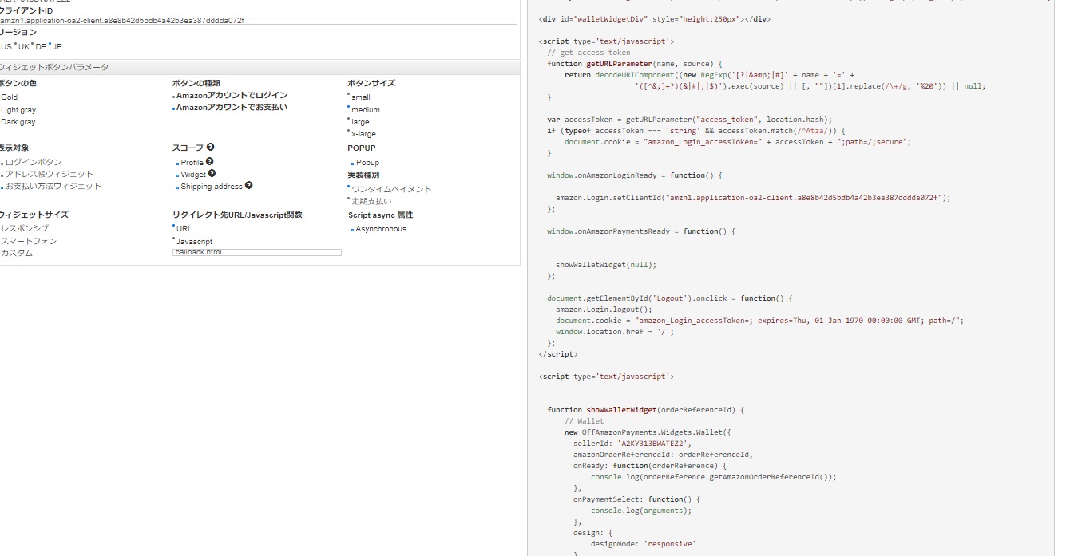Click "designMode: 'responsive'" in the code

tap(643, 543)
